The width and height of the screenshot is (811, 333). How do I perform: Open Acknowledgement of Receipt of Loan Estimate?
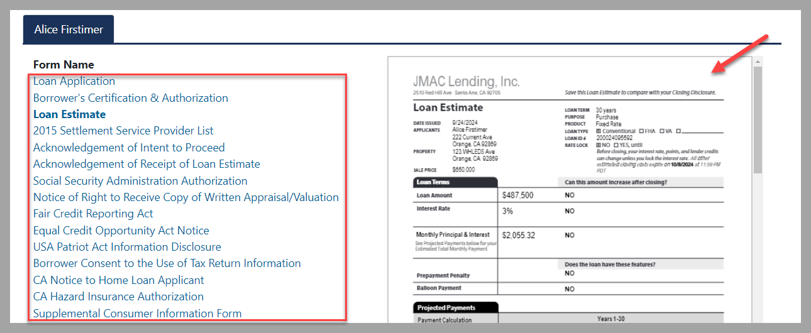click(x=146, y=164)
